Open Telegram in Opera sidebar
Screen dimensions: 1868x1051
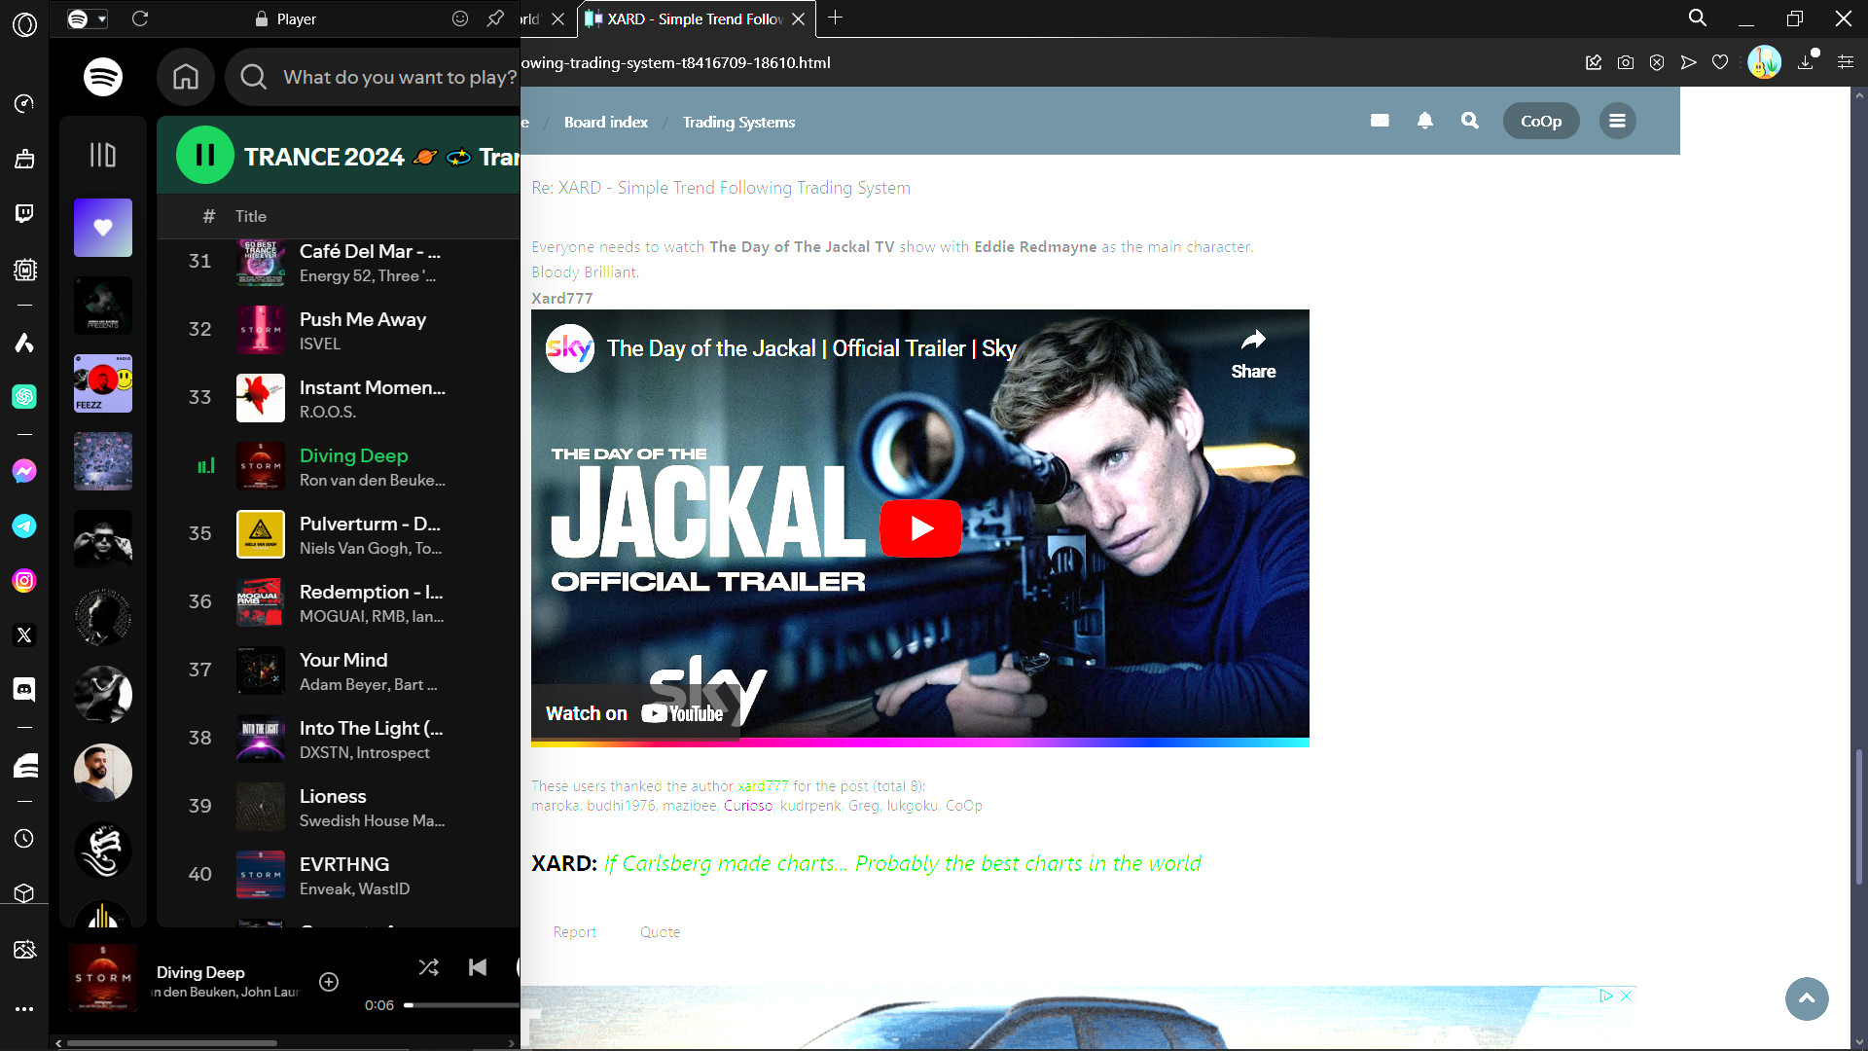24,526
